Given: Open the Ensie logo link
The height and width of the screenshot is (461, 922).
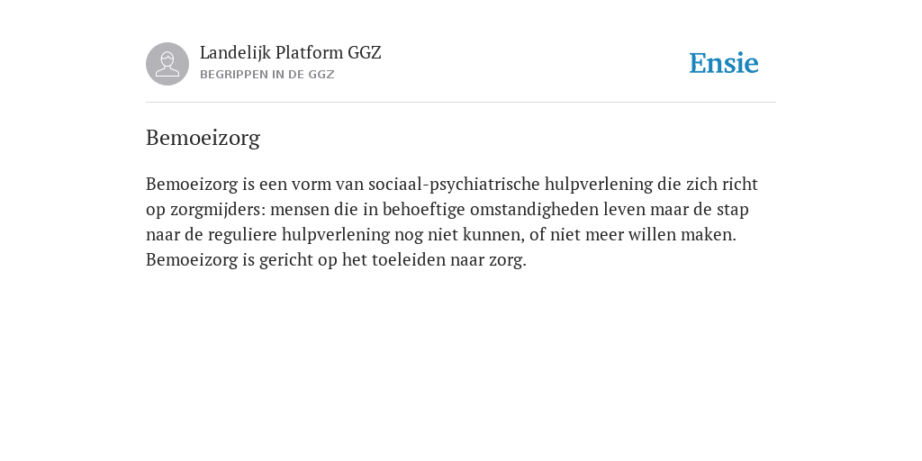Looking at the screenshot, I should [724, 63].
